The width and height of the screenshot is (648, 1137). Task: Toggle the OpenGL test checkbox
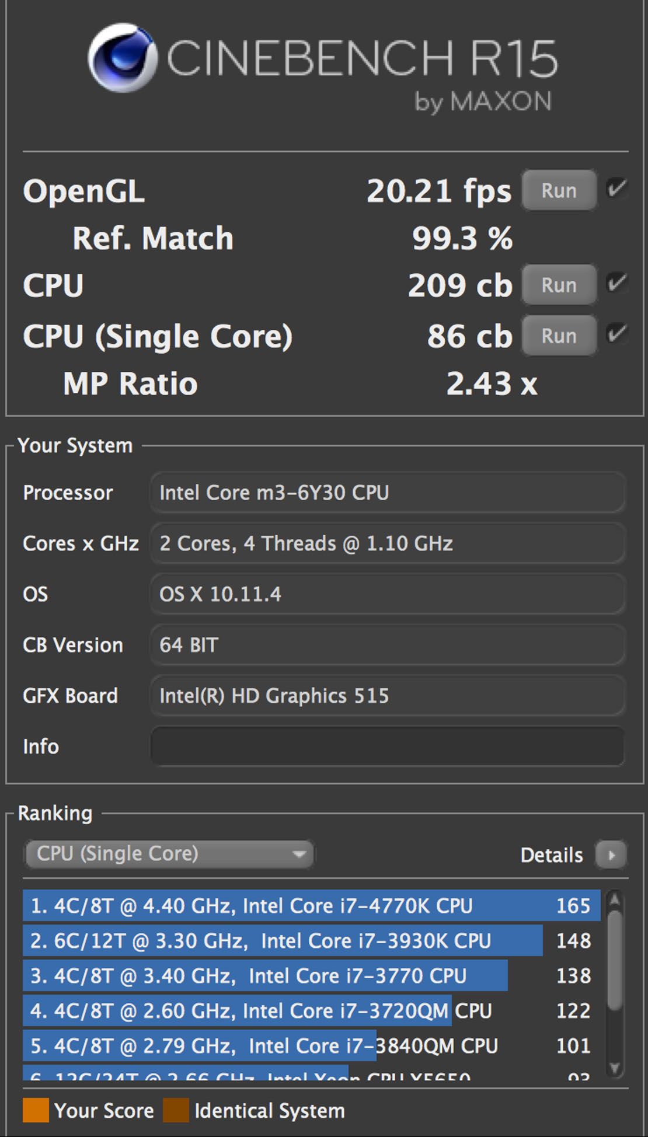click(616, 189)
